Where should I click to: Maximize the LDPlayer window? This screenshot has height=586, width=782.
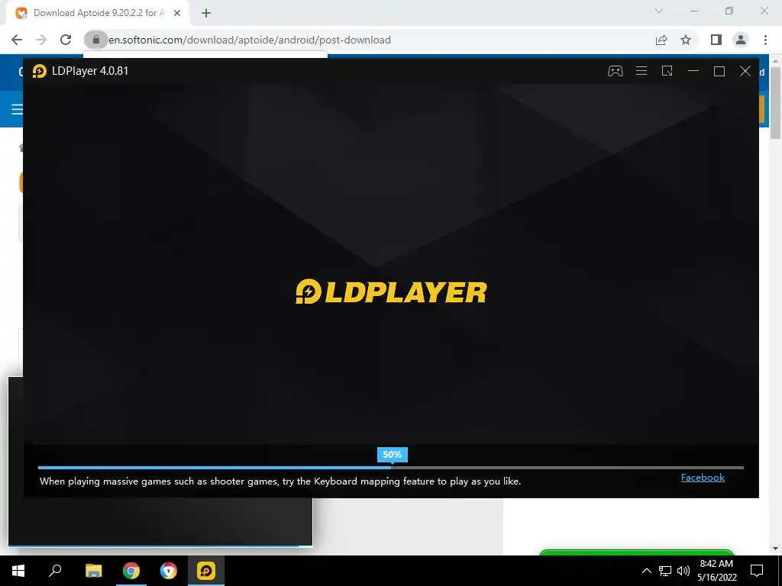[719, 71]
